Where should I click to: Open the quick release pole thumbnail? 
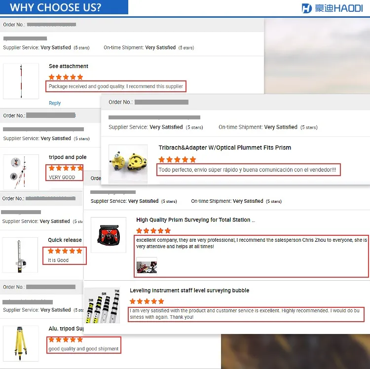(20, 255)
